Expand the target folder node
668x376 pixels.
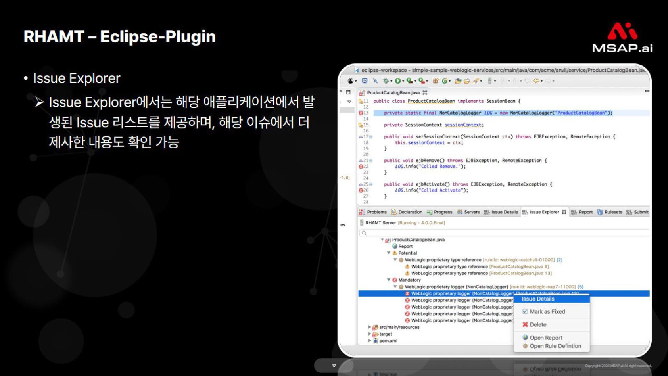tap(369, 334)
